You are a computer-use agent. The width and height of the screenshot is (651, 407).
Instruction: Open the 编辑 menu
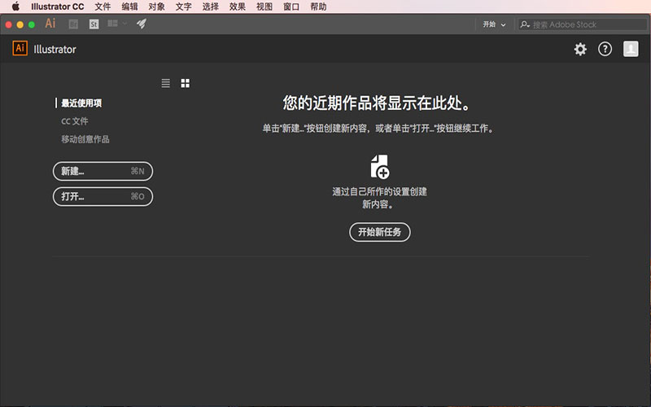129,7
